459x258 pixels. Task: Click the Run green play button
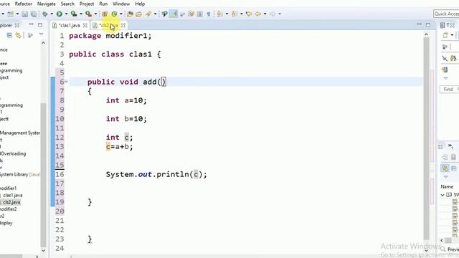pos(60,14)
